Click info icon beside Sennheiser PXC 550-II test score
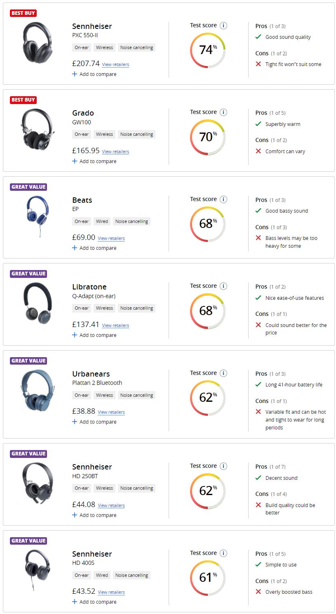This screenshot has height=614, width=336. click(223, 26)
